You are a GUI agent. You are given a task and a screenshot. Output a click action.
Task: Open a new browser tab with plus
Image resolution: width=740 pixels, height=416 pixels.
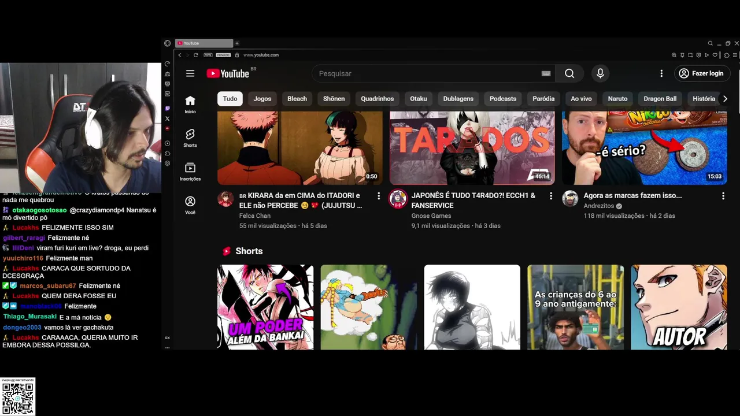[237, 43]
